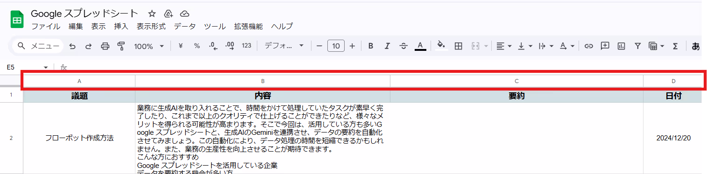Open the 挿入 menu

pos(121,27)
